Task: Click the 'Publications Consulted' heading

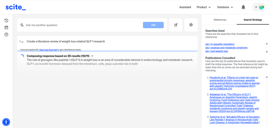Action: (220, 58)
